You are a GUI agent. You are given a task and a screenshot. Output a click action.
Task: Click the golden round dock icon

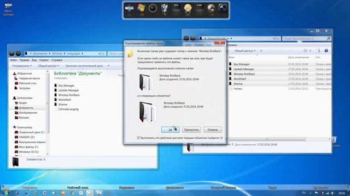tap(188, 9)
